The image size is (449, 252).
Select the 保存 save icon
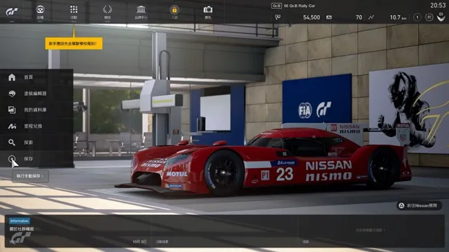click(12, 158)
